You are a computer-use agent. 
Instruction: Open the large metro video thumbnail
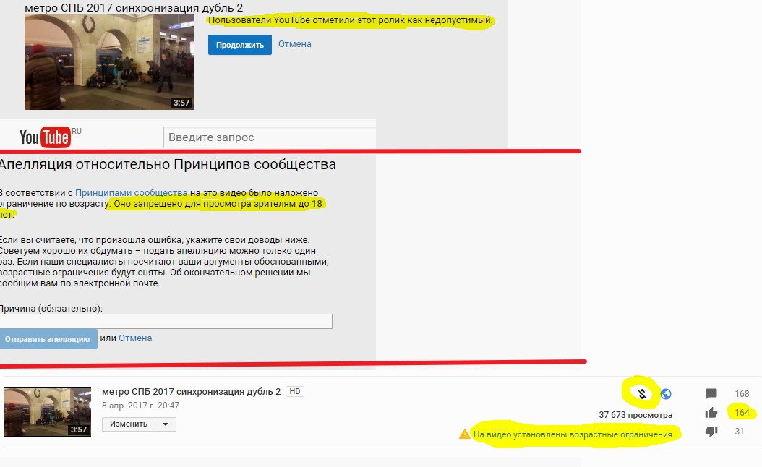tap(109, 62)
